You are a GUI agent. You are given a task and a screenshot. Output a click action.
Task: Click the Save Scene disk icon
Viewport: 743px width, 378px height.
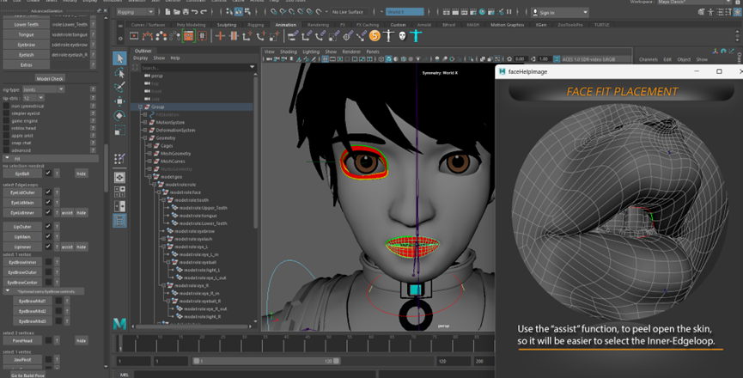pos(186,12)
